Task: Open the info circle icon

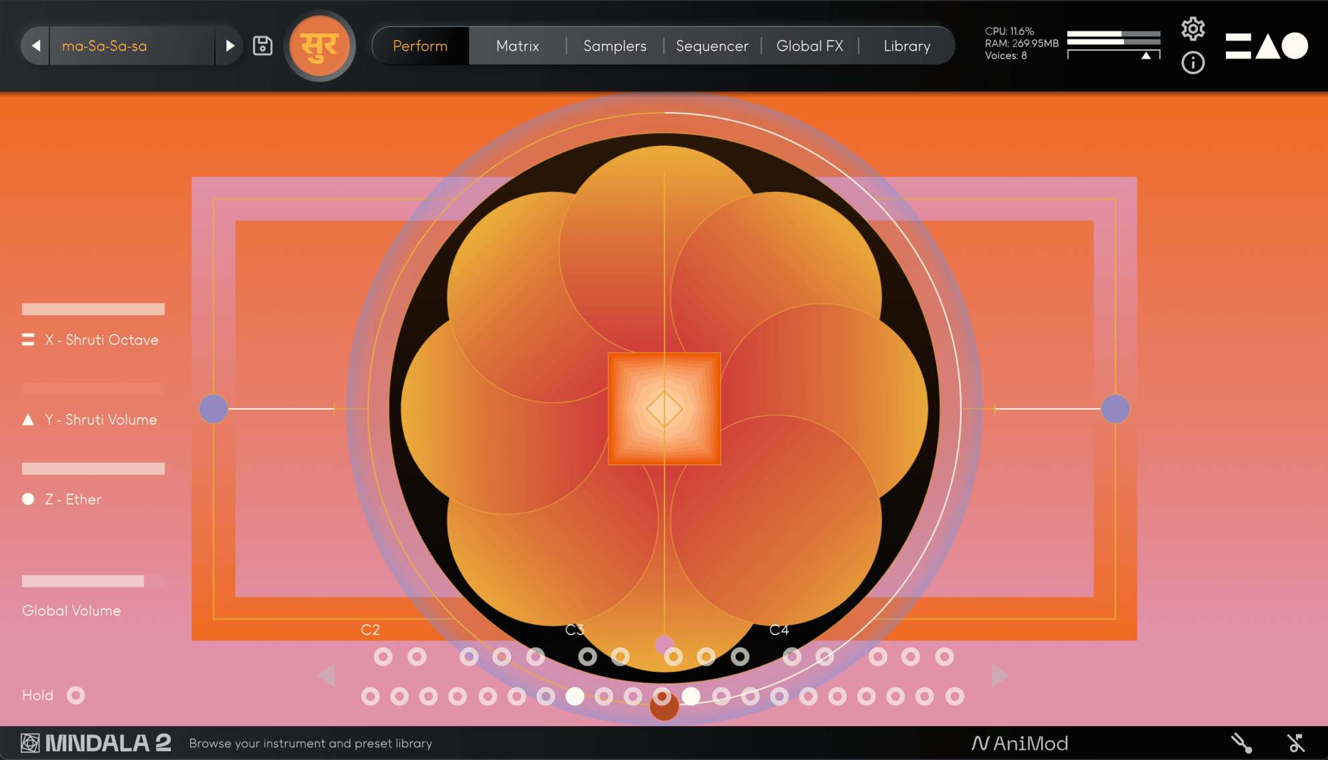Action: (1193, 63)
